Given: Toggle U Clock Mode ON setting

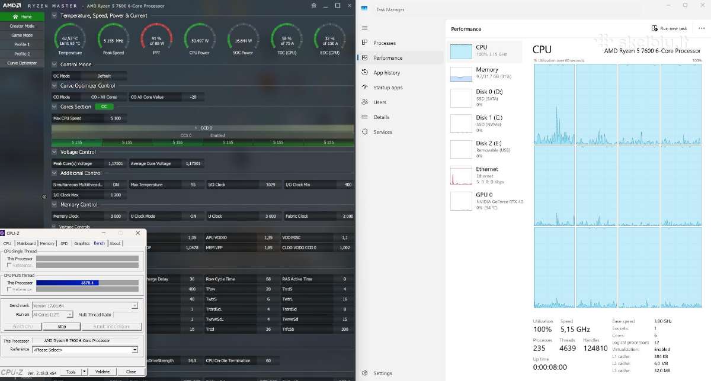Looking at the screenshot, I should pyautogui.click(x=193, y=216).
